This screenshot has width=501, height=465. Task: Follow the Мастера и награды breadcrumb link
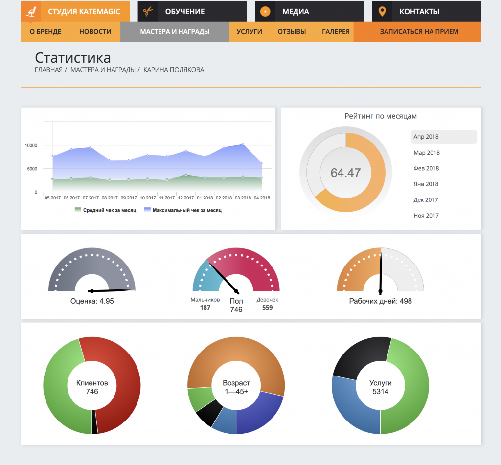(x=103, y=70)
